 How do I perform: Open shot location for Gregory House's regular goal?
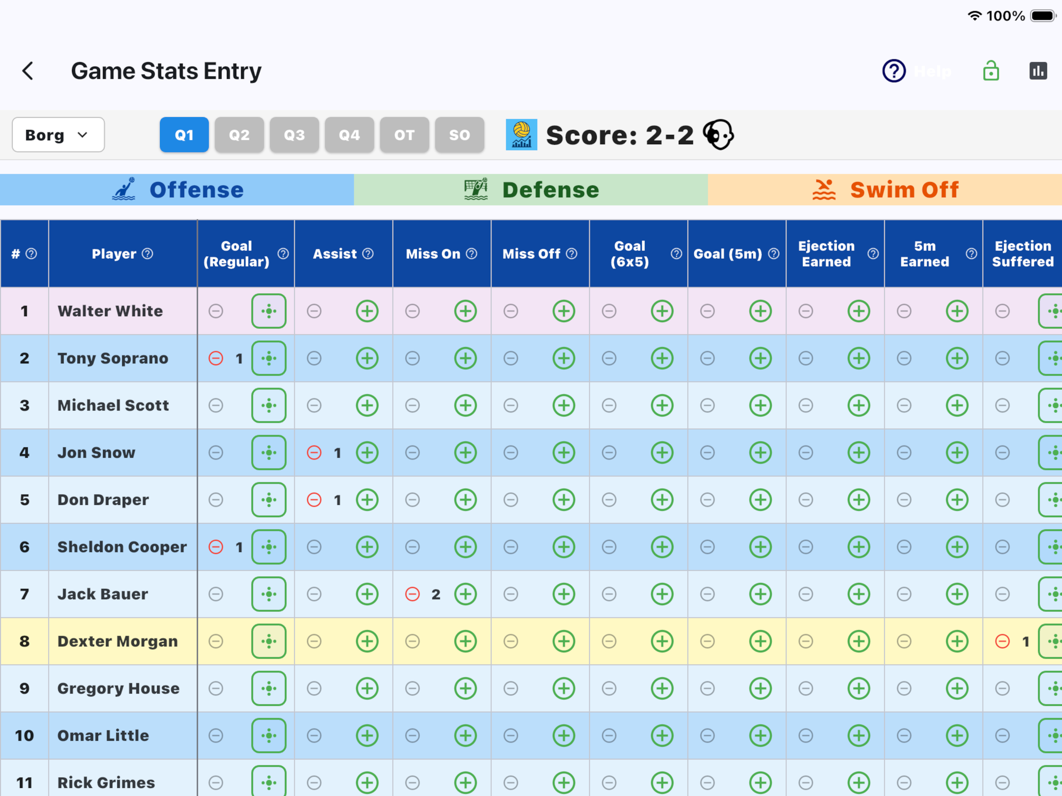(x=269, y=688)
